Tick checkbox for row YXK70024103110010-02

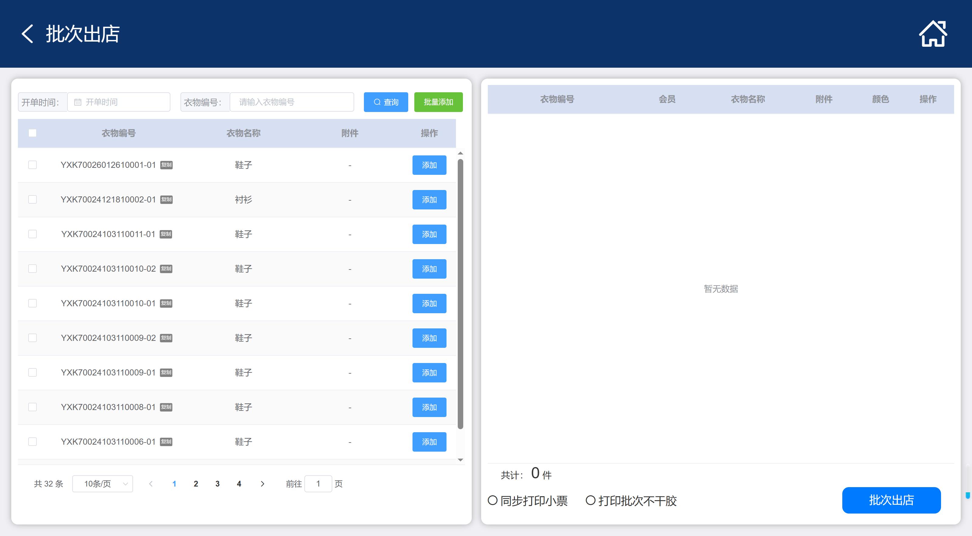coord(33,269)
